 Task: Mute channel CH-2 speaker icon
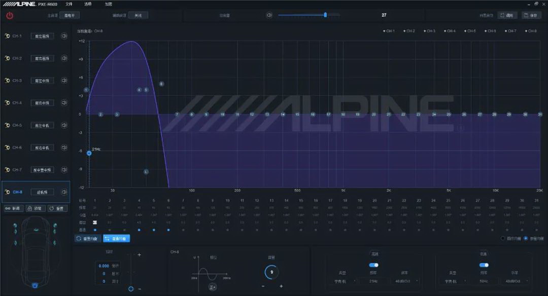[64, 58]
